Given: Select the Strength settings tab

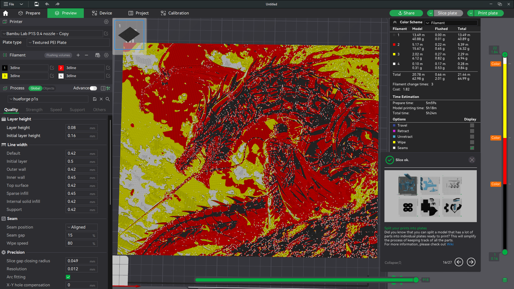Looking at the screenshot, I should pos(34,110).
